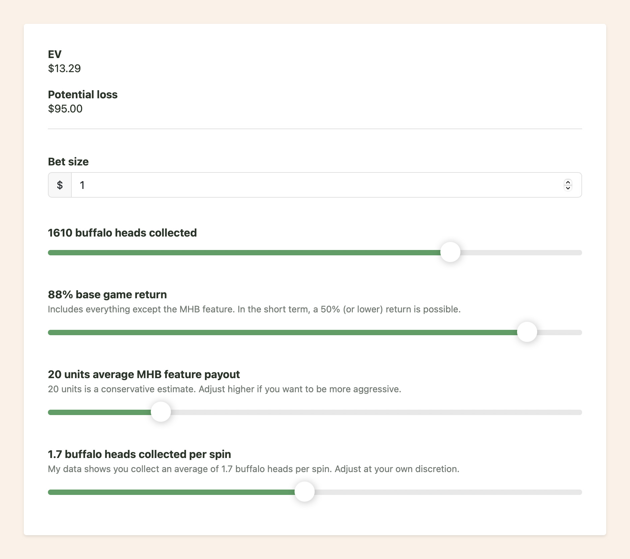The width and height of the screenshot is (630, 559).
Task: Click the increment arrow on Bet size
Action: 568,182
